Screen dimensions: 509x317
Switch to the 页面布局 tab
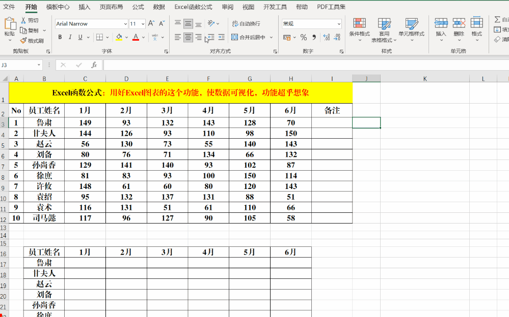(111, 7)
